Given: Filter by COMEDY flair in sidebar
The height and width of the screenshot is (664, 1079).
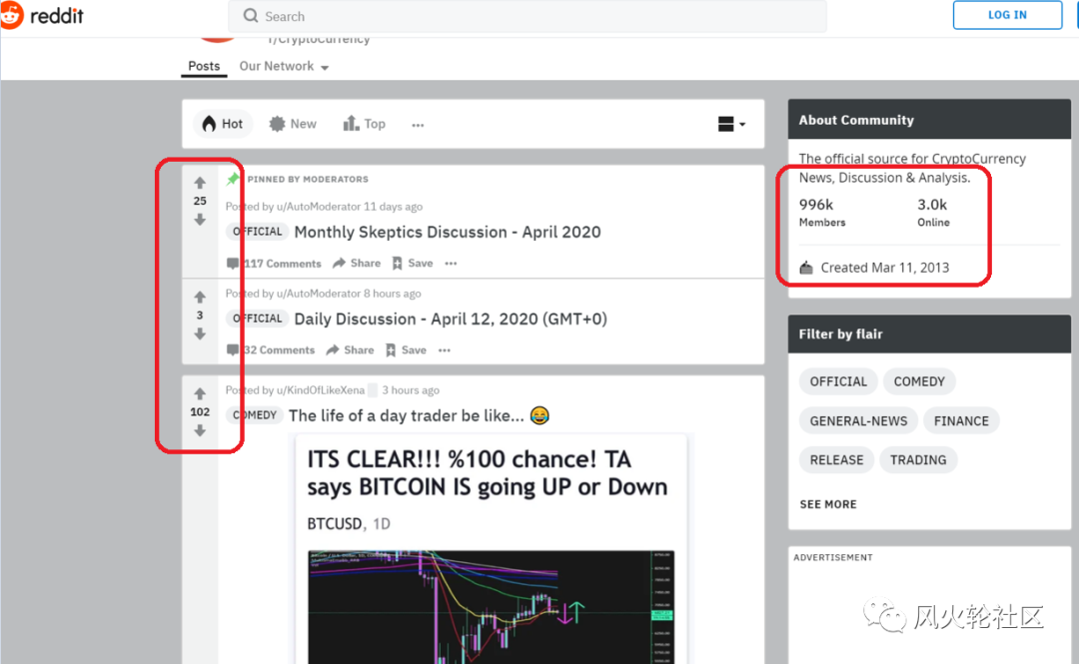Looking at the screenshot, I should [919, 381].
